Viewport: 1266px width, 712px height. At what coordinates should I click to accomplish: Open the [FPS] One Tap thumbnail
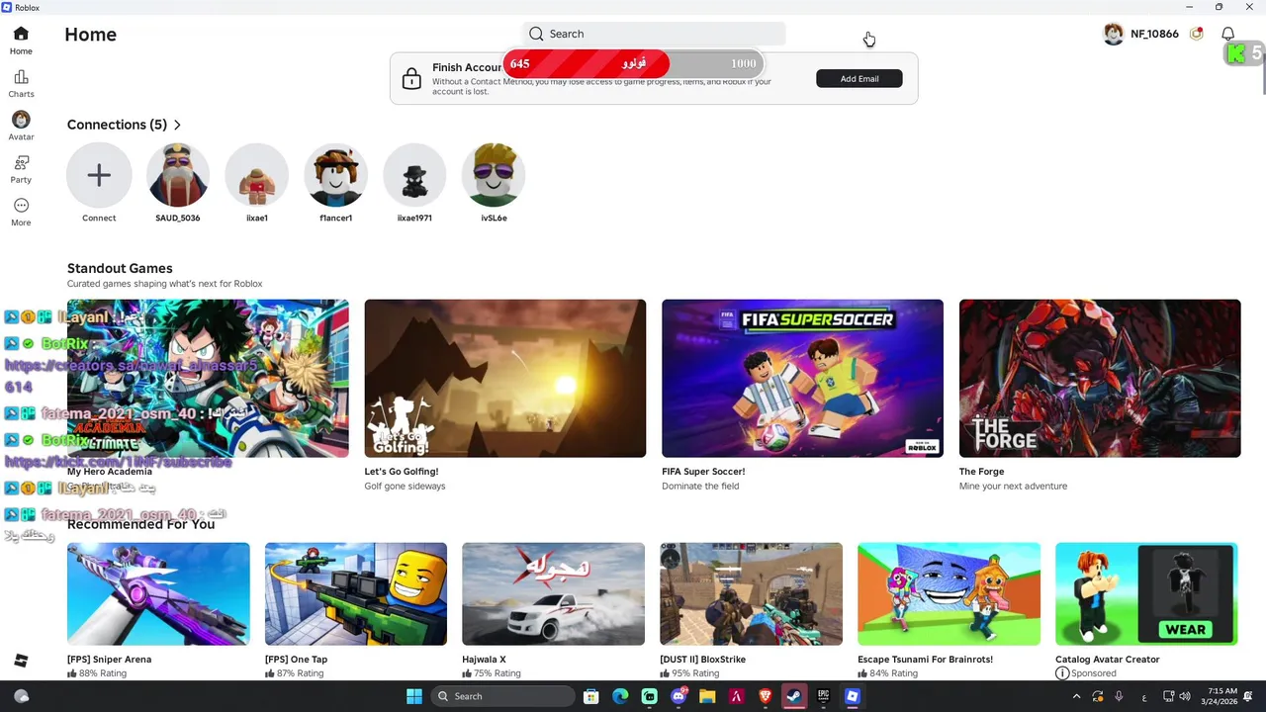356,594
